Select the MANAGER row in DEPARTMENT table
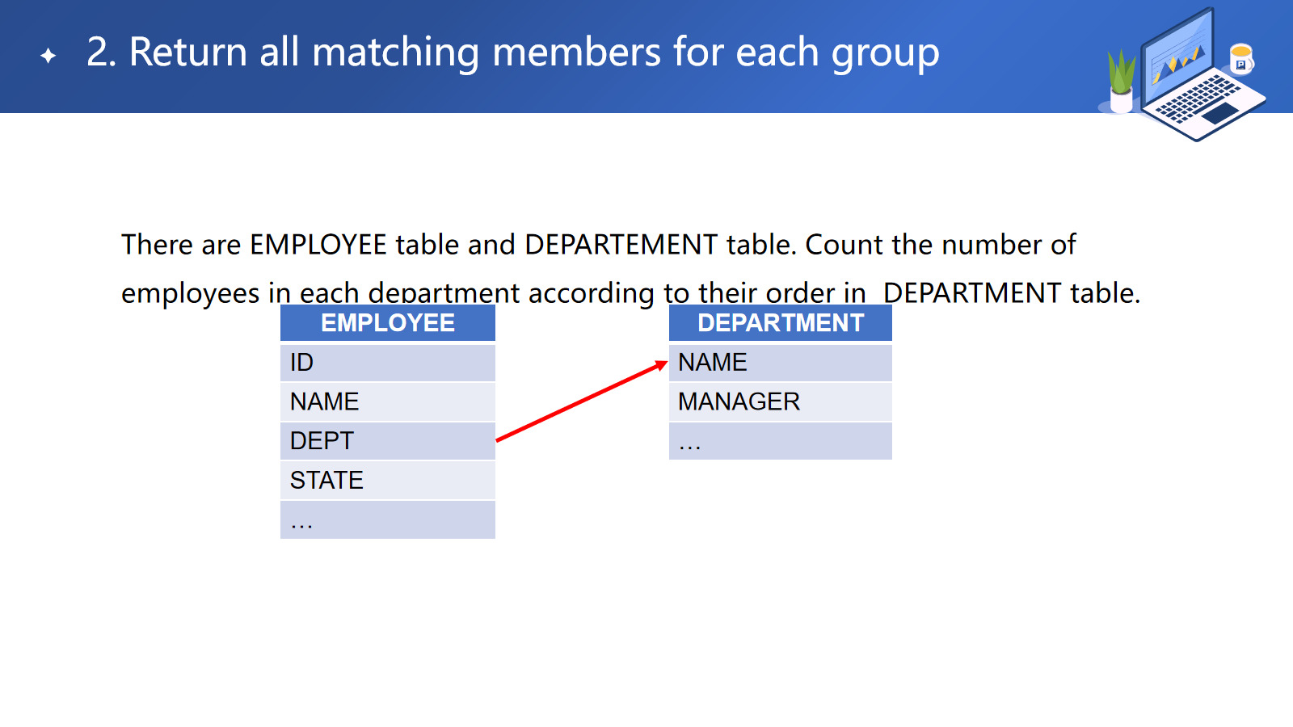 click(x=780, y=401)
